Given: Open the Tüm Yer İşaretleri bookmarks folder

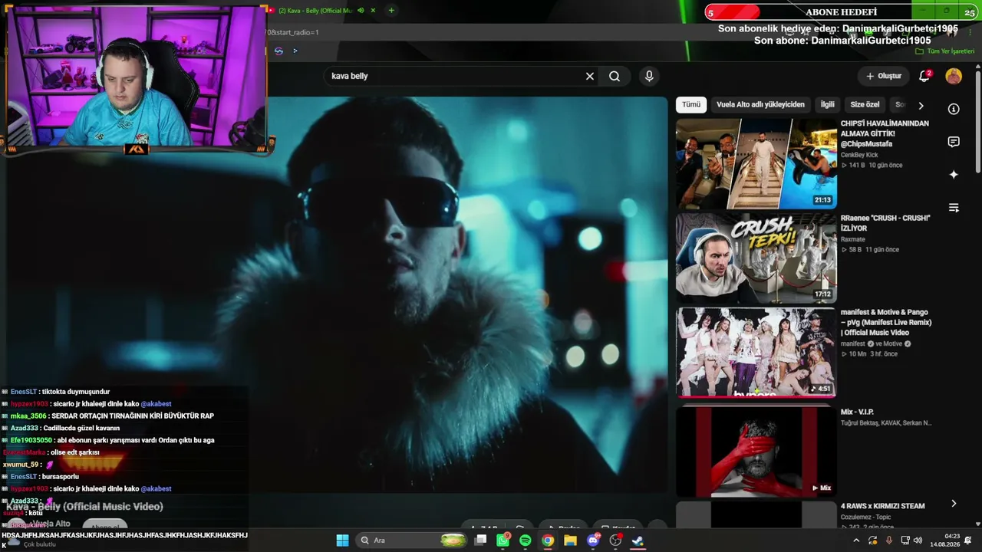Looking at the screenshot, I should (945, 51).
